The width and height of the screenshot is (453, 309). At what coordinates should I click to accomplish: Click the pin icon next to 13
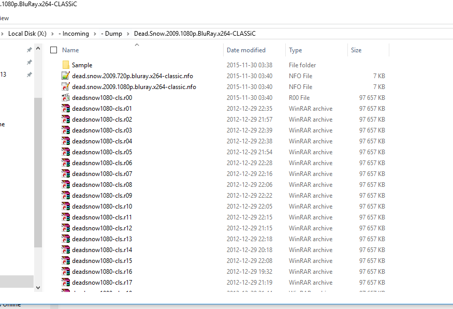(29, 75)
